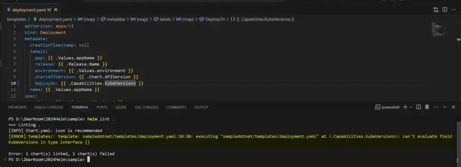
Task: Click the templates breadcrumb segment
Action: (x=17, y=19)
